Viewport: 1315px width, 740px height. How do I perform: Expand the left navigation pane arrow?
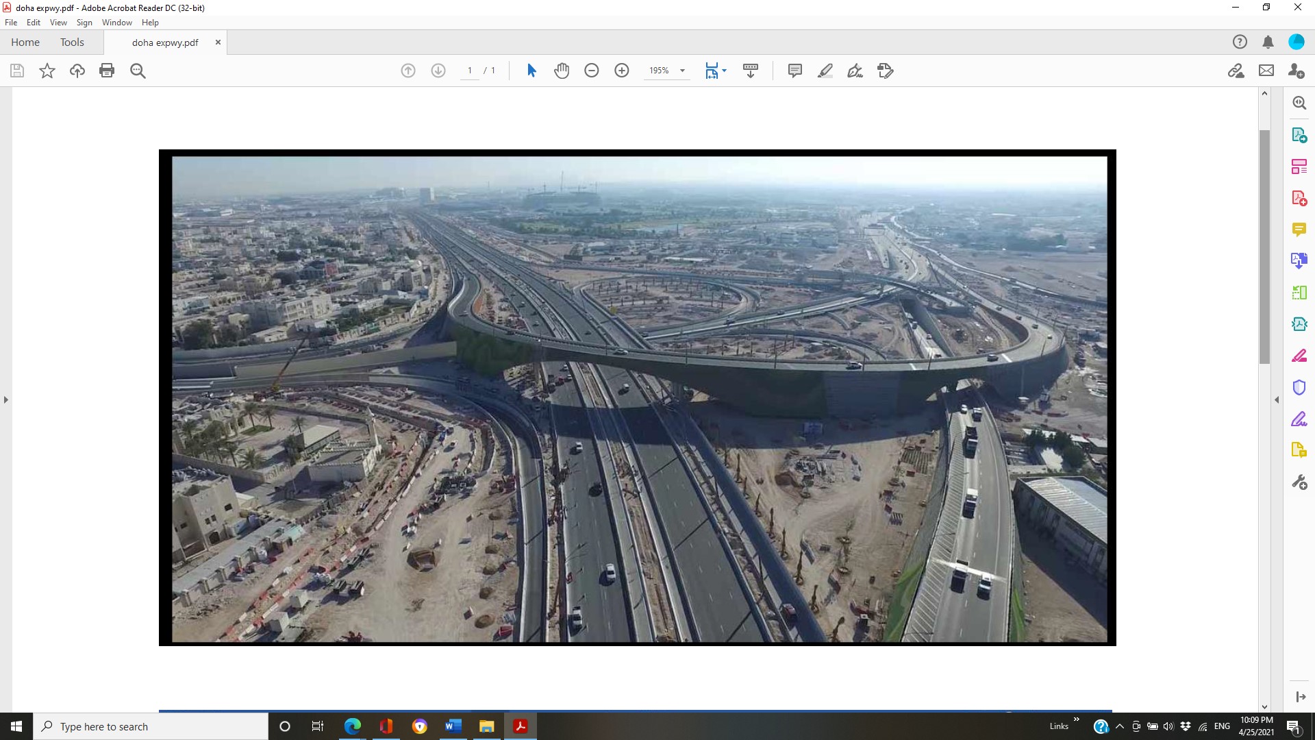coord(6,399)
